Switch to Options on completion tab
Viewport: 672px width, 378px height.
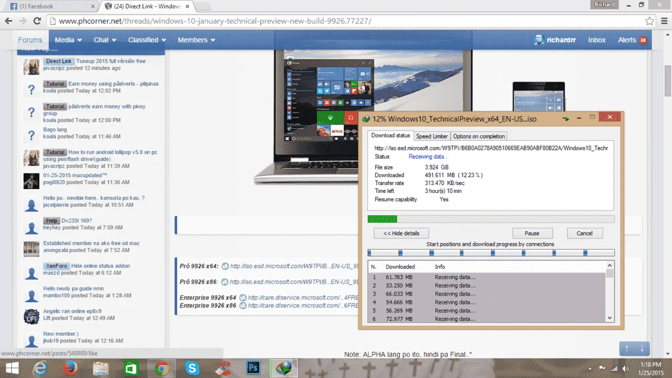pos(478,136)
